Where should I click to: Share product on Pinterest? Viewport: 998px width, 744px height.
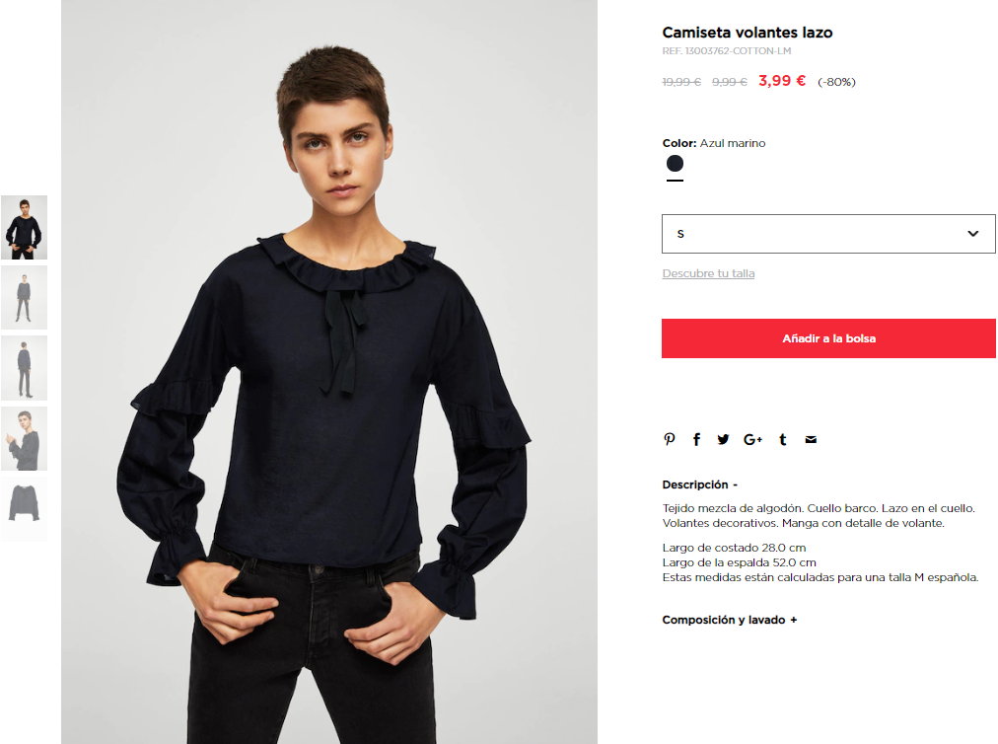click(669, 439)
